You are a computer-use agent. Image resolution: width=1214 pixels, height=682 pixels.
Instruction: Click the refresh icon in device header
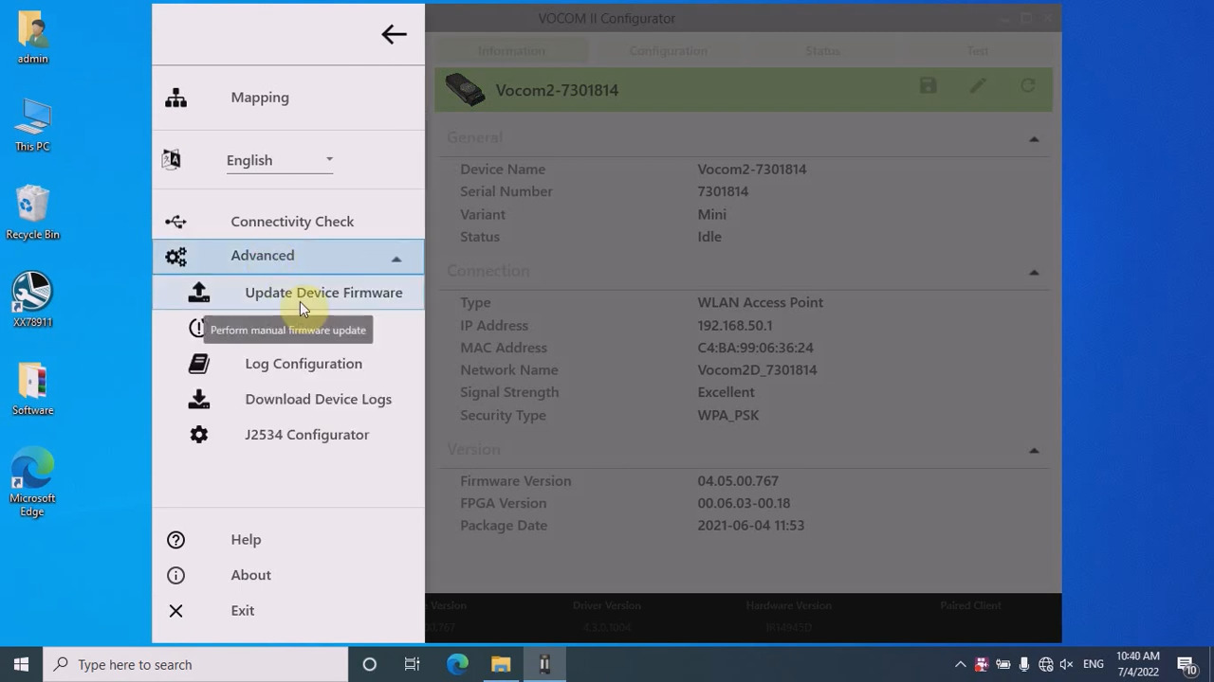1027,86
